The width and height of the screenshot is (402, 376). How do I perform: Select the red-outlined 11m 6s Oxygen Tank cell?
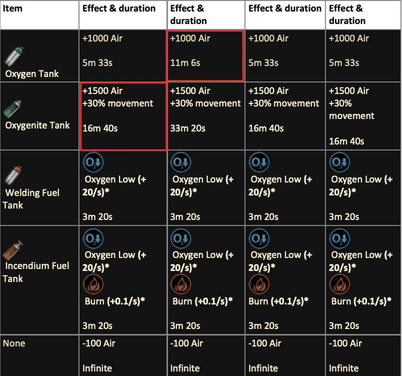click(205, 56)
